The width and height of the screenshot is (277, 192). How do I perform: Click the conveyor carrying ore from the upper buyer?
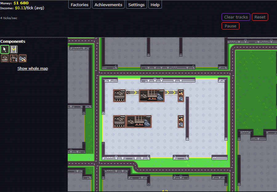click(132, 93)
